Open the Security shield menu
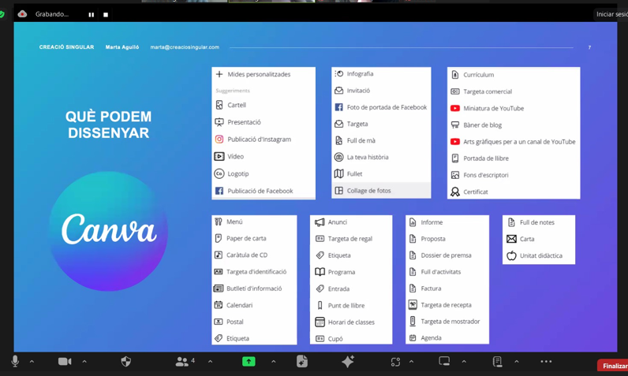This screenshot has height=376, width=628. click(x=125, y=362)
